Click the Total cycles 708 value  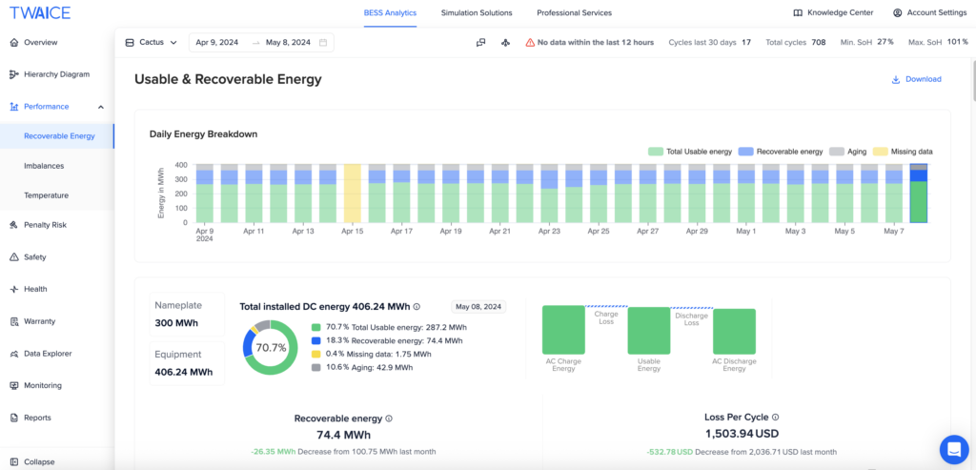coord(819,42)
